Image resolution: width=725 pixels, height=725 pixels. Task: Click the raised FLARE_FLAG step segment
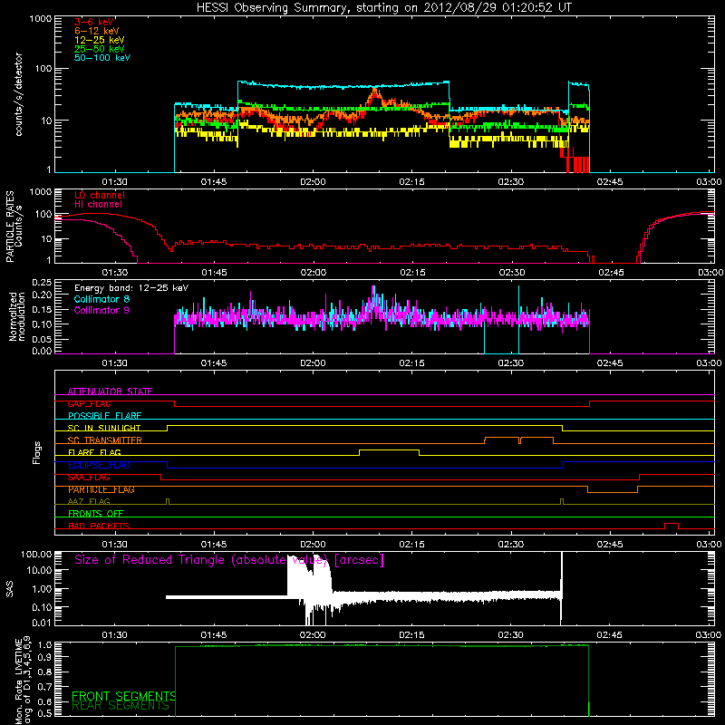click(x=390, y=449)
